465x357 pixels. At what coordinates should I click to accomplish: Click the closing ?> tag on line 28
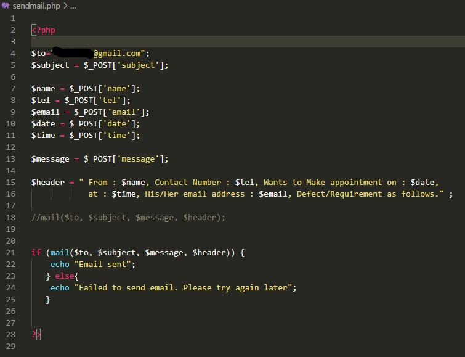point(36,334)
